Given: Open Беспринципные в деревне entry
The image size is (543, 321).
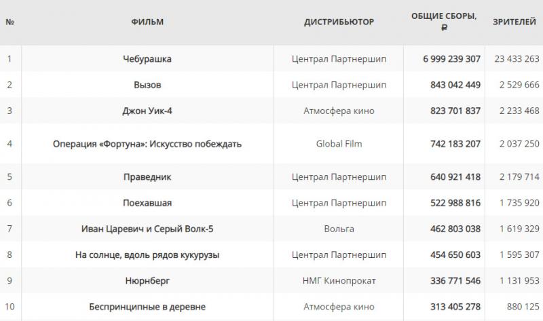Looking at the screenshot, I should pyautogui.click(x=147, y=307).
